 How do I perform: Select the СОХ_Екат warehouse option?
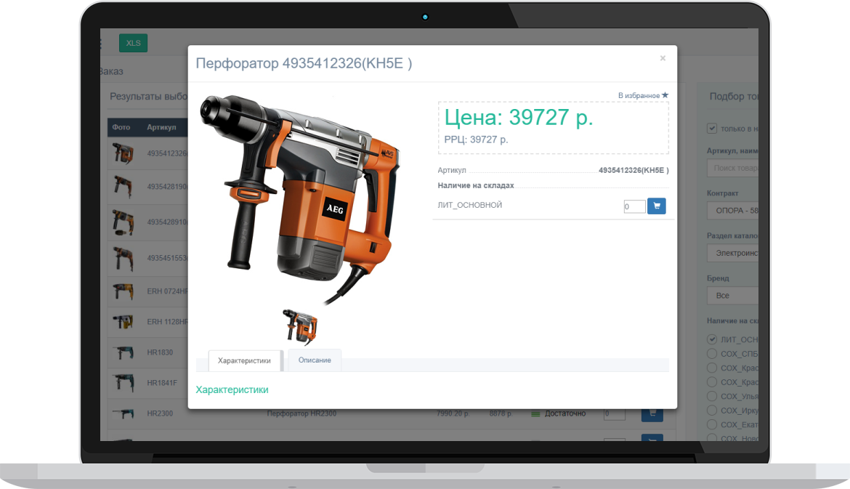tap(712, 424)
